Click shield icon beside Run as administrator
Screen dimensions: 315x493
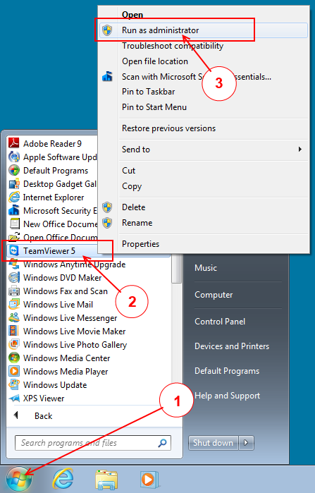pos(107,30)
